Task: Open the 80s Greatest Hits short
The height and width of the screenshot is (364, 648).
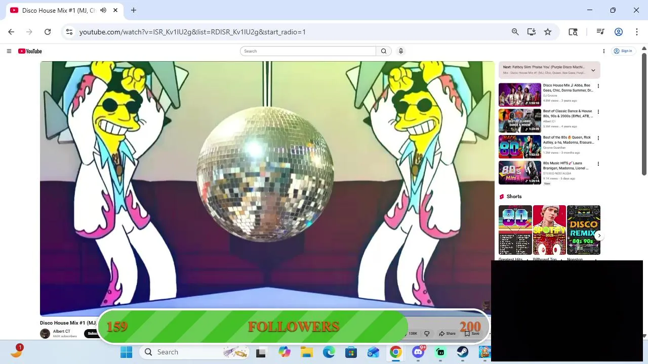Action: (515, 230)
